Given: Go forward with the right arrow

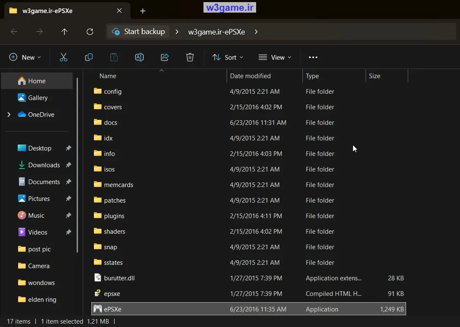Looking at the screenshot, I should coord(39,32).
